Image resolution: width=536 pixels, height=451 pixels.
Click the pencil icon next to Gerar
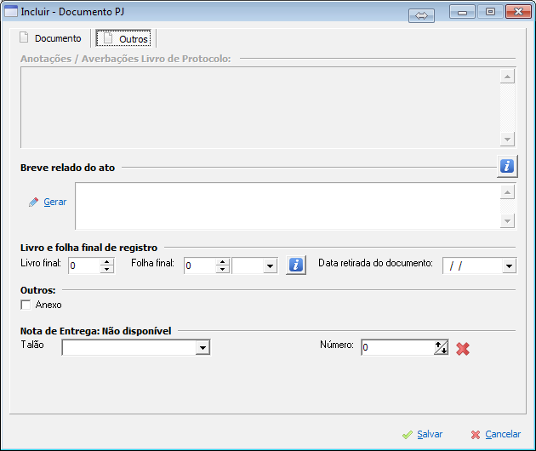click(33, 202)
